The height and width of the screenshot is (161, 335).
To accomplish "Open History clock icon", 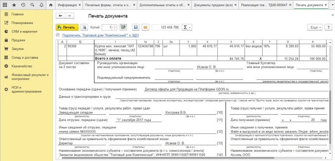I will 23,5.
